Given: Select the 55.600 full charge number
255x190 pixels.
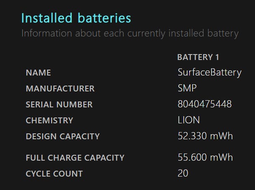Looking at the screenshot, I should pos(193,158).
